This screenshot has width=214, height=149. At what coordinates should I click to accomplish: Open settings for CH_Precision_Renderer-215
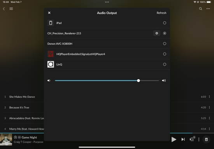tap(157, 33)
